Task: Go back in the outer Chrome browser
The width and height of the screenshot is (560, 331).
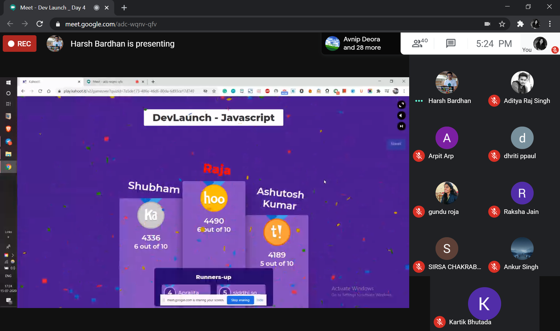Action: click(10, 24)
